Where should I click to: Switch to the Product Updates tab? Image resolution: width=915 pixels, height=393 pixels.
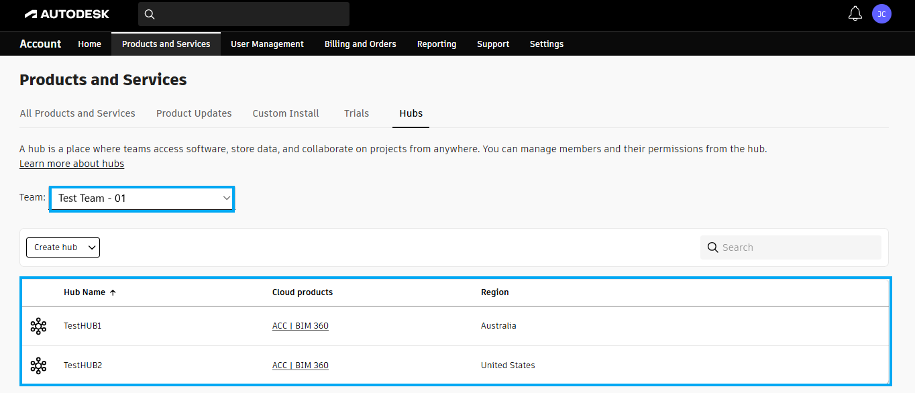[x=194, y=113]
